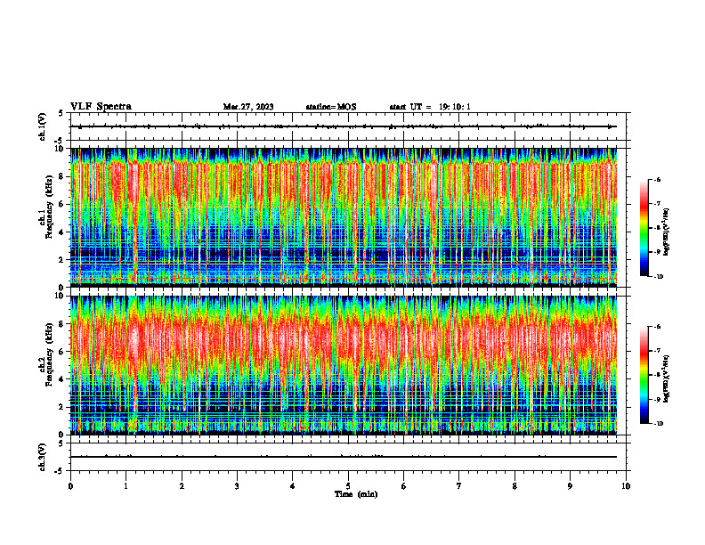Click time axis tick label '5'
Image resolution: width=705 pixels, height=545 pixels.
[x=348, y=486]
